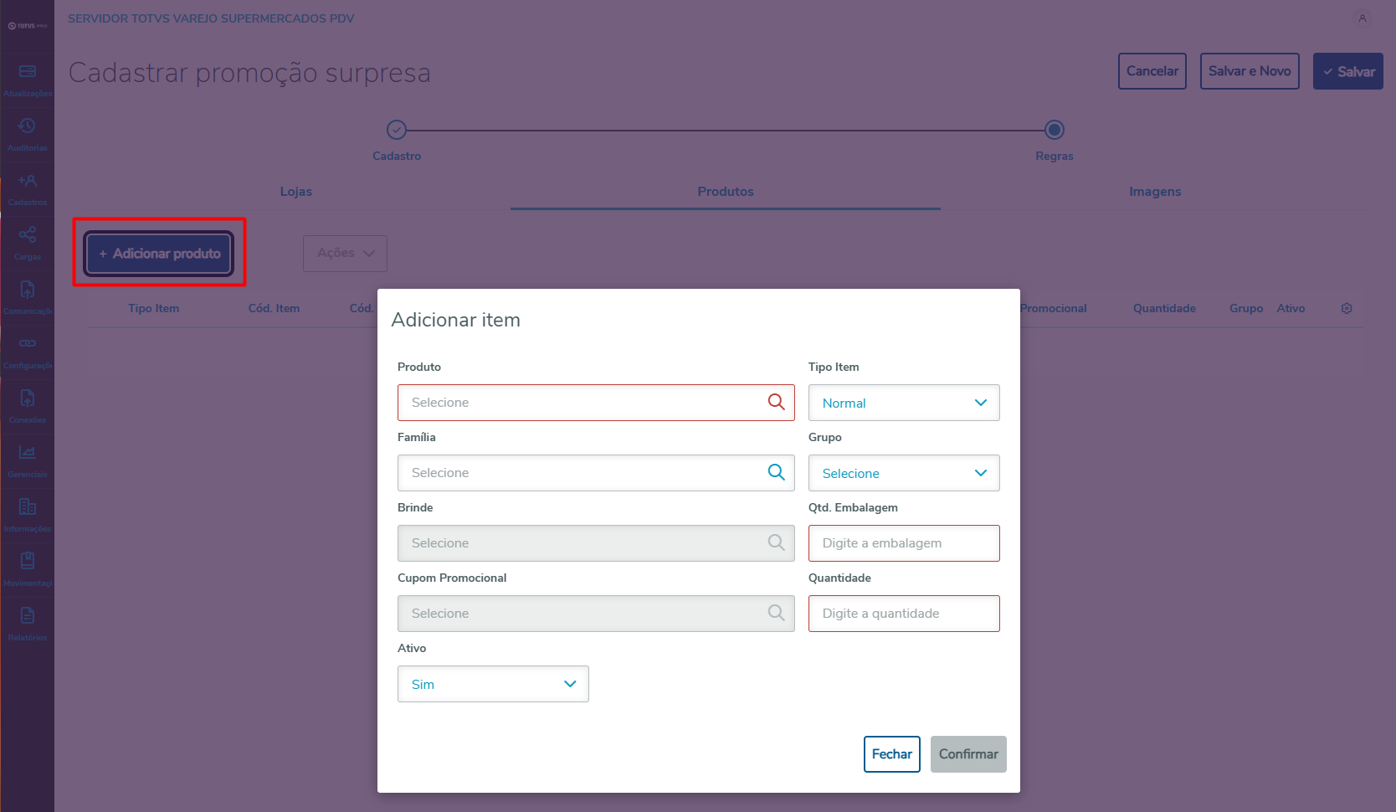Open the Grupo Selecione dropdown
Image resolution: width=1396 pixels, height=812 pixels.
click(904, 473)
